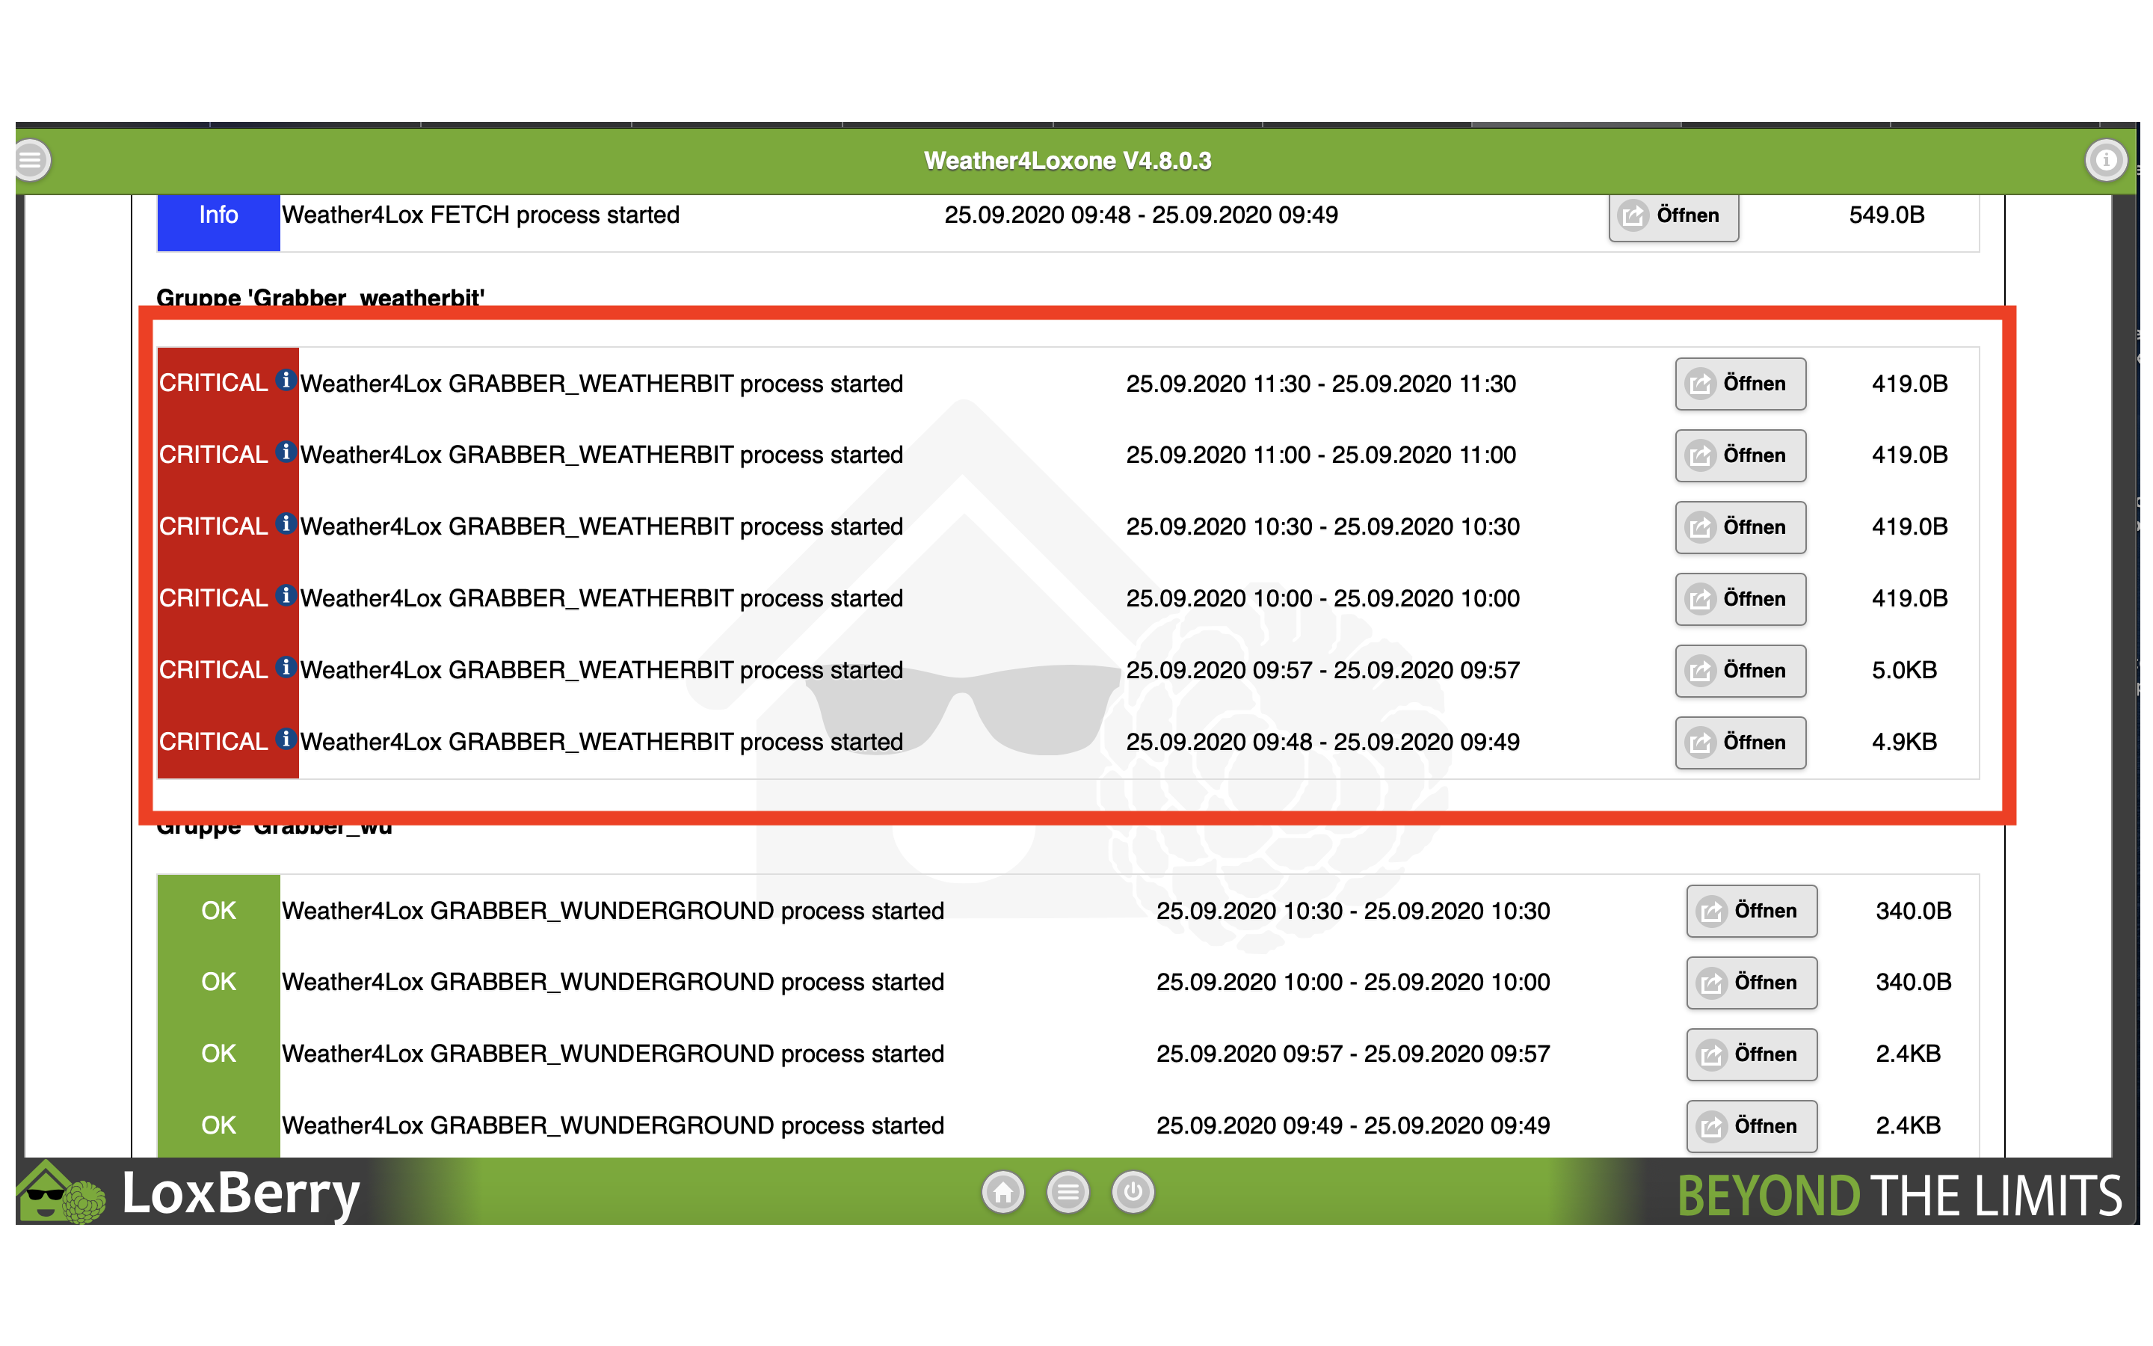Open the 5.0KB WEATHERBIT log file

(x=1740, y=670)
